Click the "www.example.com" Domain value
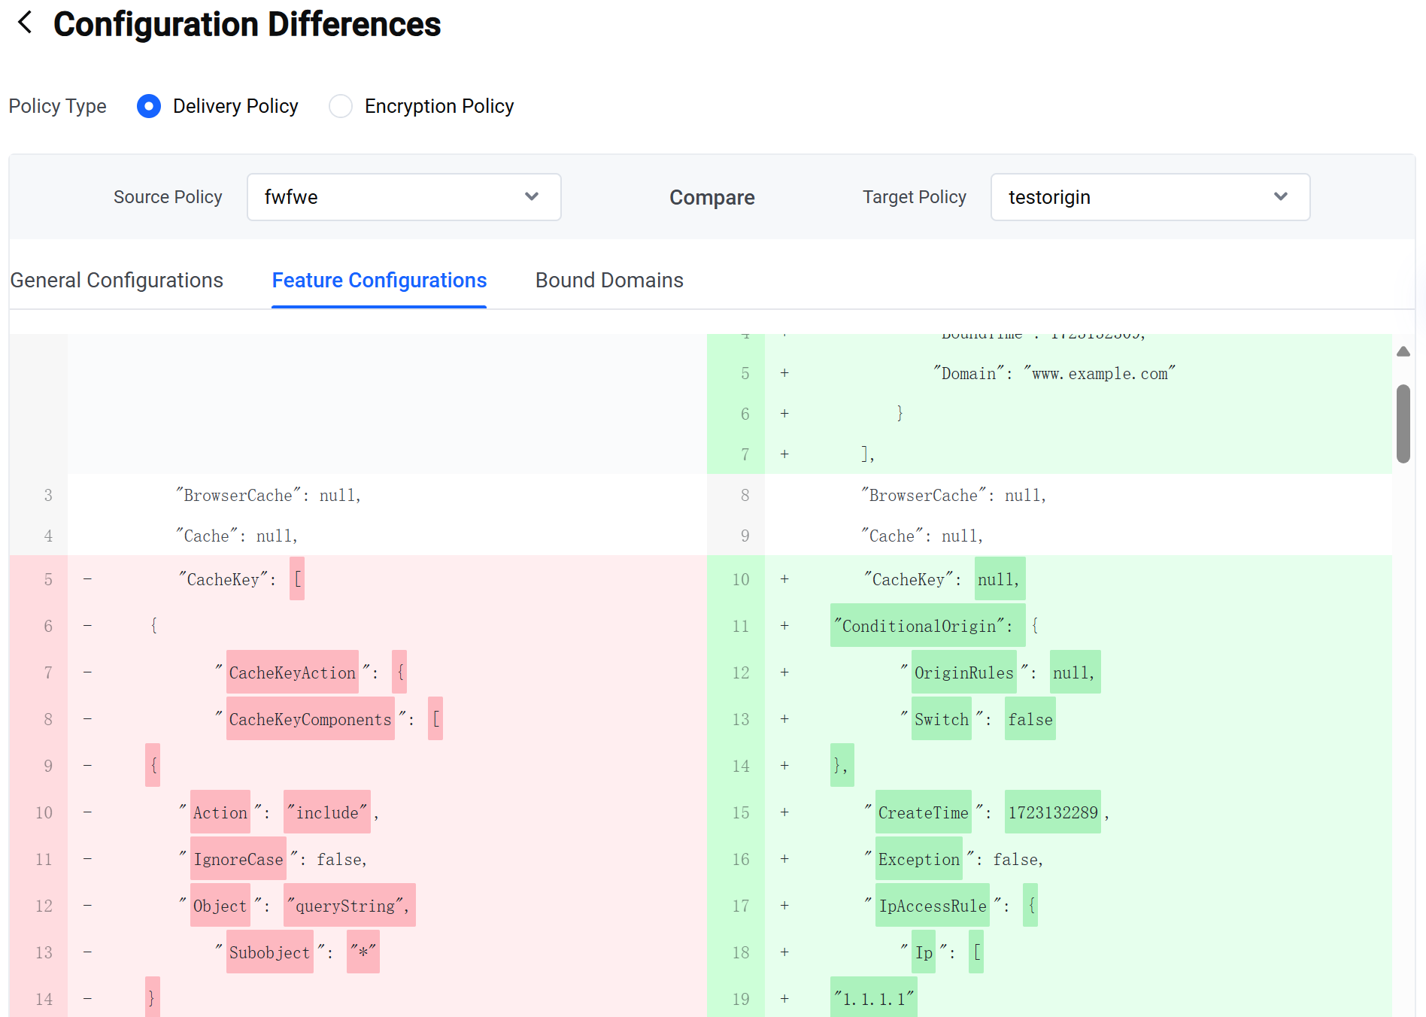Viewport: 1426px width, 1017px height. point(1100,373)
